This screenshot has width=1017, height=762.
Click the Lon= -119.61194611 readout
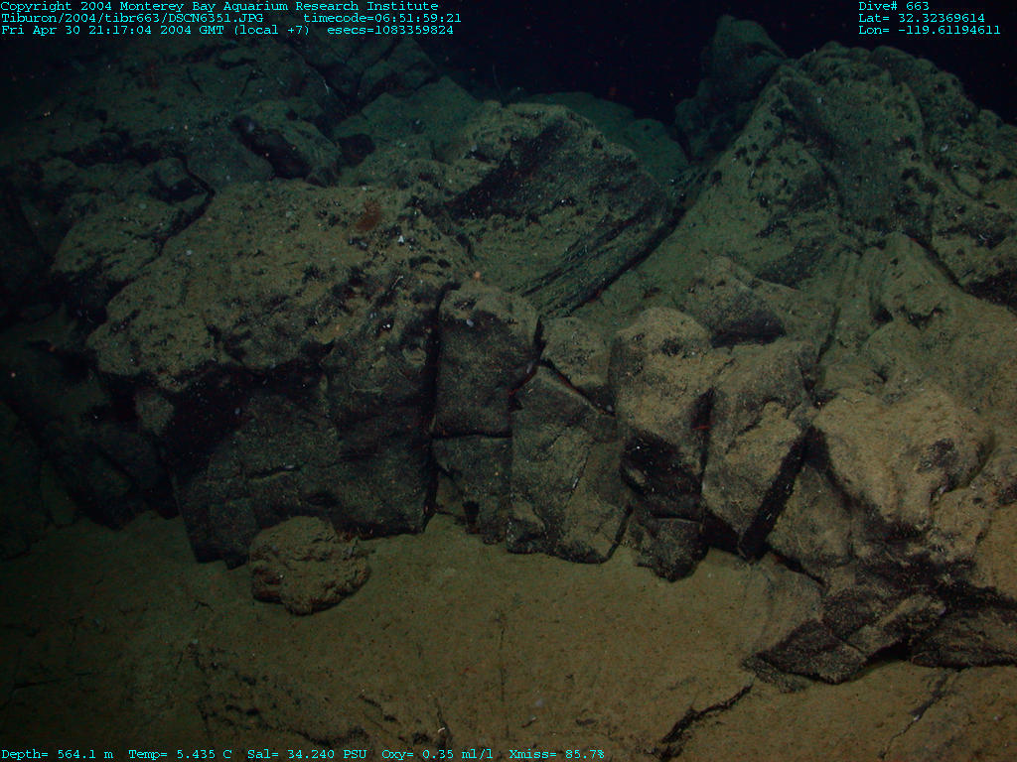(x=930, y=30)
